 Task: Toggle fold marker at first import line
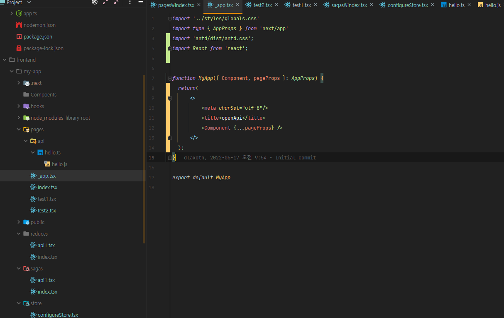pos(169,19)
